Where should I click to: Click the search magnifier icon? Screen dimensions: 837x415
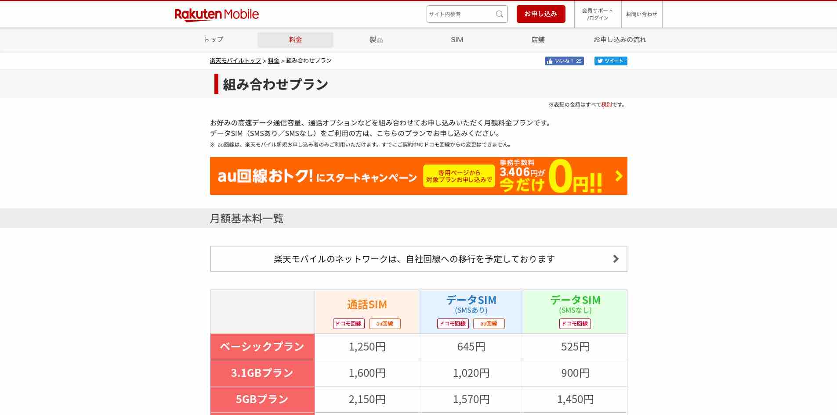(x=499, y=14)
